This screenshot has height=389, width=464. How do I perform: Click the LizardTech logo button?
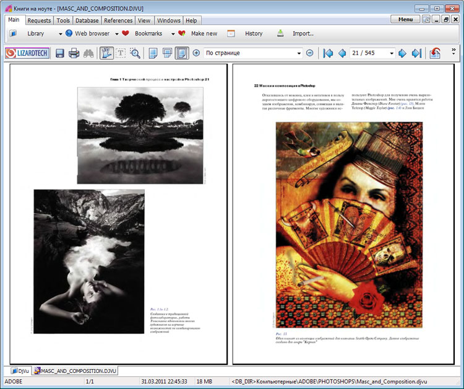coord(27,53)
